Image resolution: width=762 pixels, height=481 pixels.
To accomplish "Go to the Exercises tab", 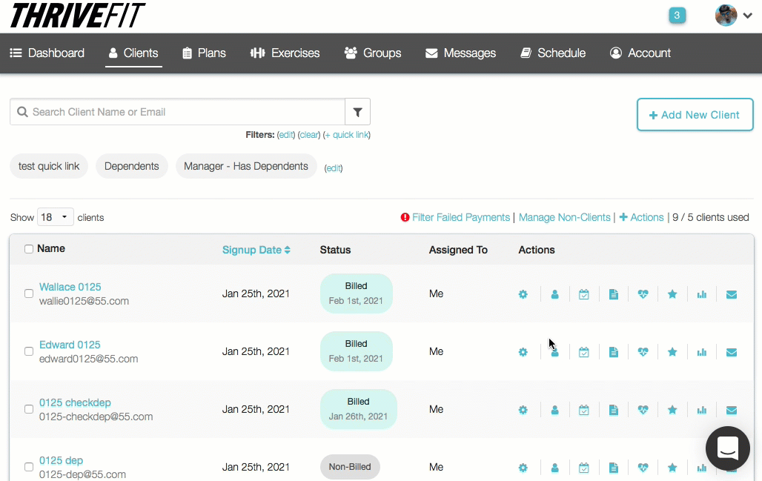I will click(x=285, y=53).
